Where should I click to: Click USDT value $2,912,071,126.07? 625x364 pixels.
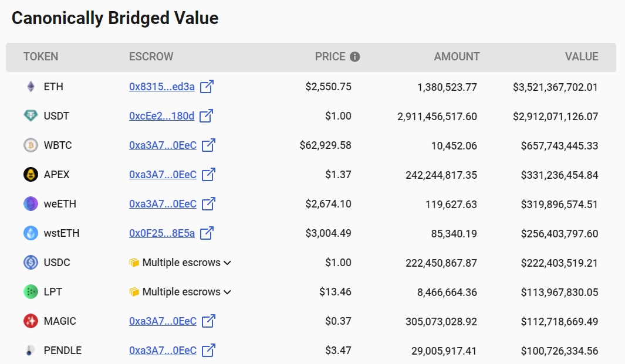click(x=555, y=116)
